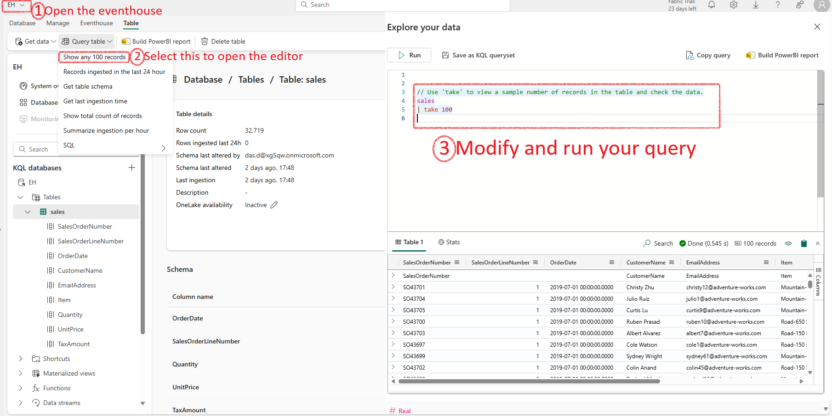Open the Get data dropdown

(35, 41)
